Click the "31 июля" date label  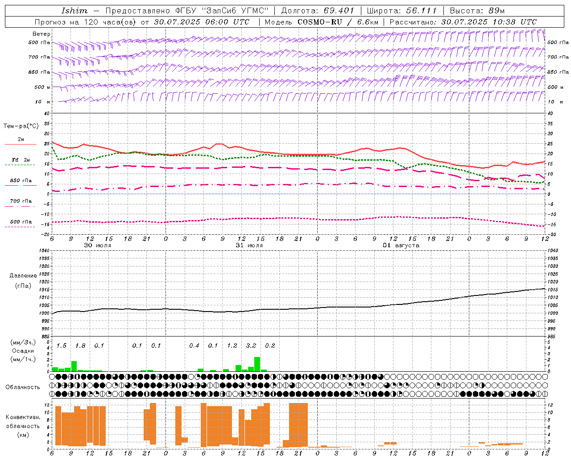(249, 245)
